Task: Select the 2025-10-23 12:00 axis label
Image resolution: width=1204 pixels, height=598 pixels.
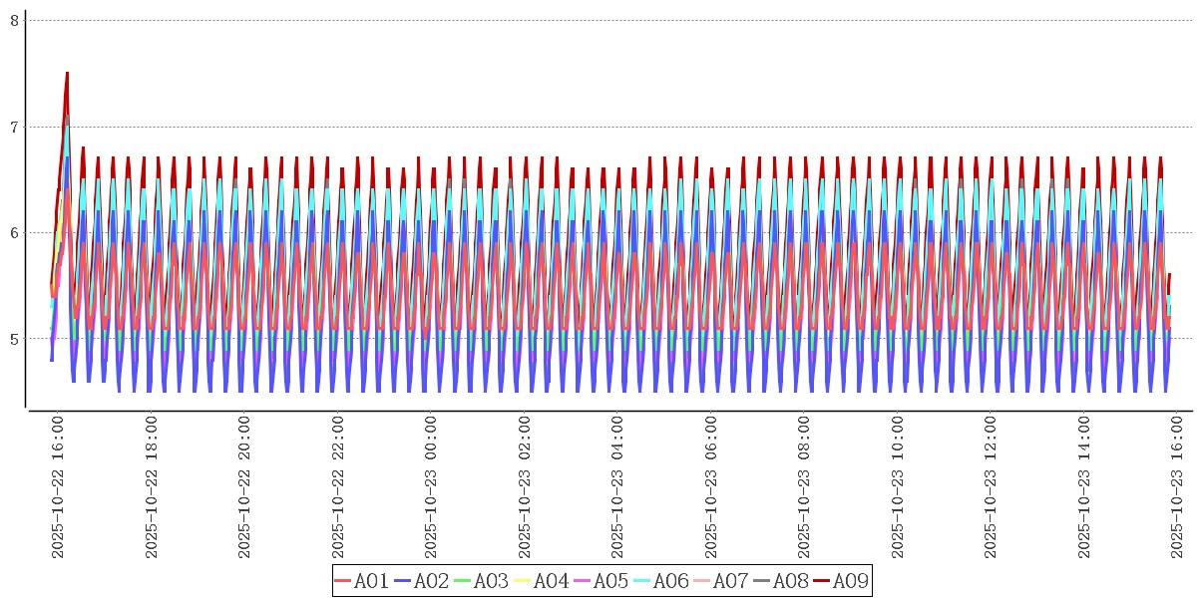Action: 992,487
